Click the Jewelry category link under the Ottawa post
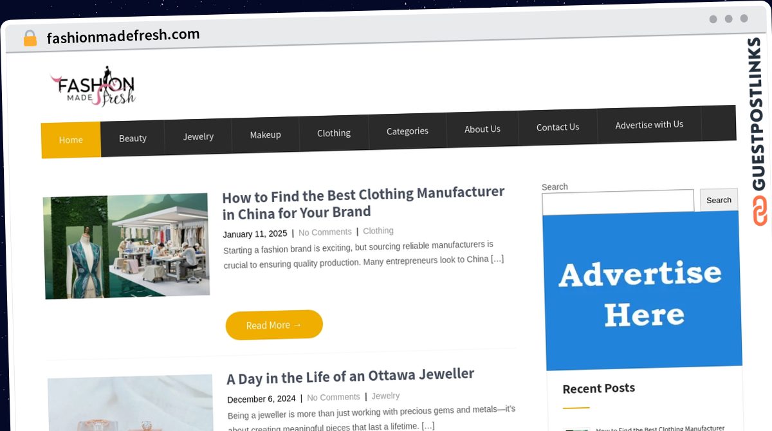The height and width of the screenshot is (431, 772). [385, 396]
